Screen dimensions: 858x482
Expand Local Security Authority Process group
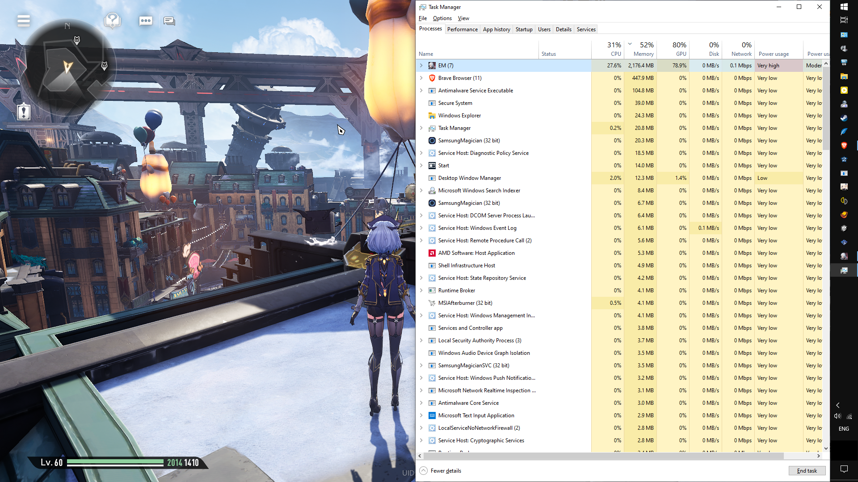click(421, 341)
